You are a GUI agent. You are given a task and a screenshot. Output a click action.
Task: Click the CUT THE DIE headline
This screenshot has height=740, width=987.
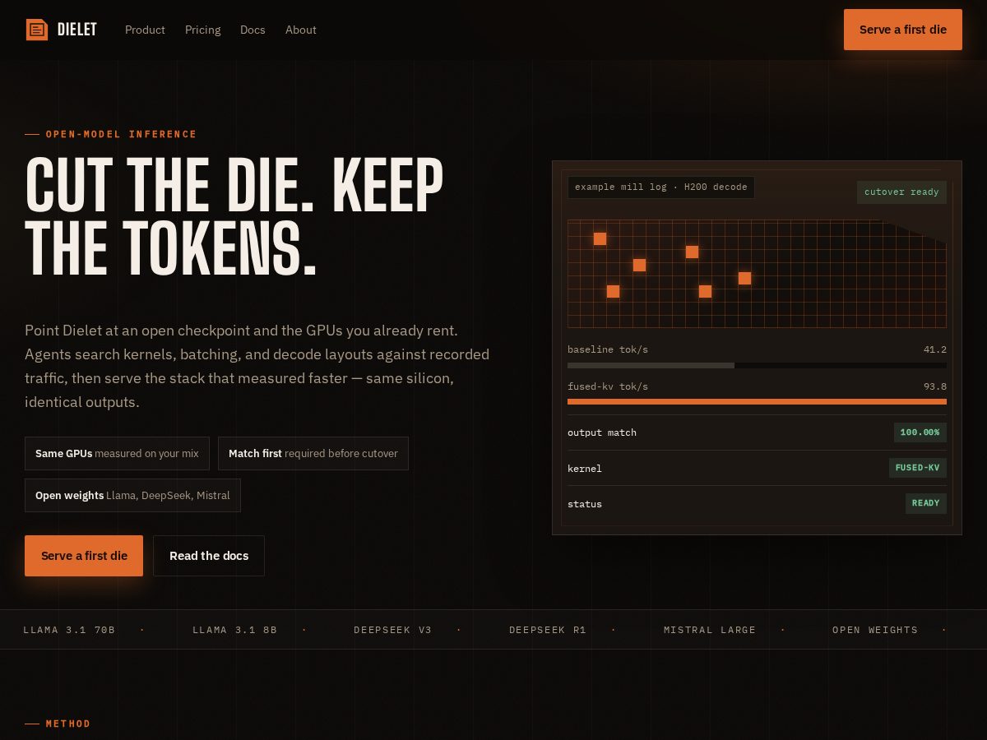click(234, 217)
